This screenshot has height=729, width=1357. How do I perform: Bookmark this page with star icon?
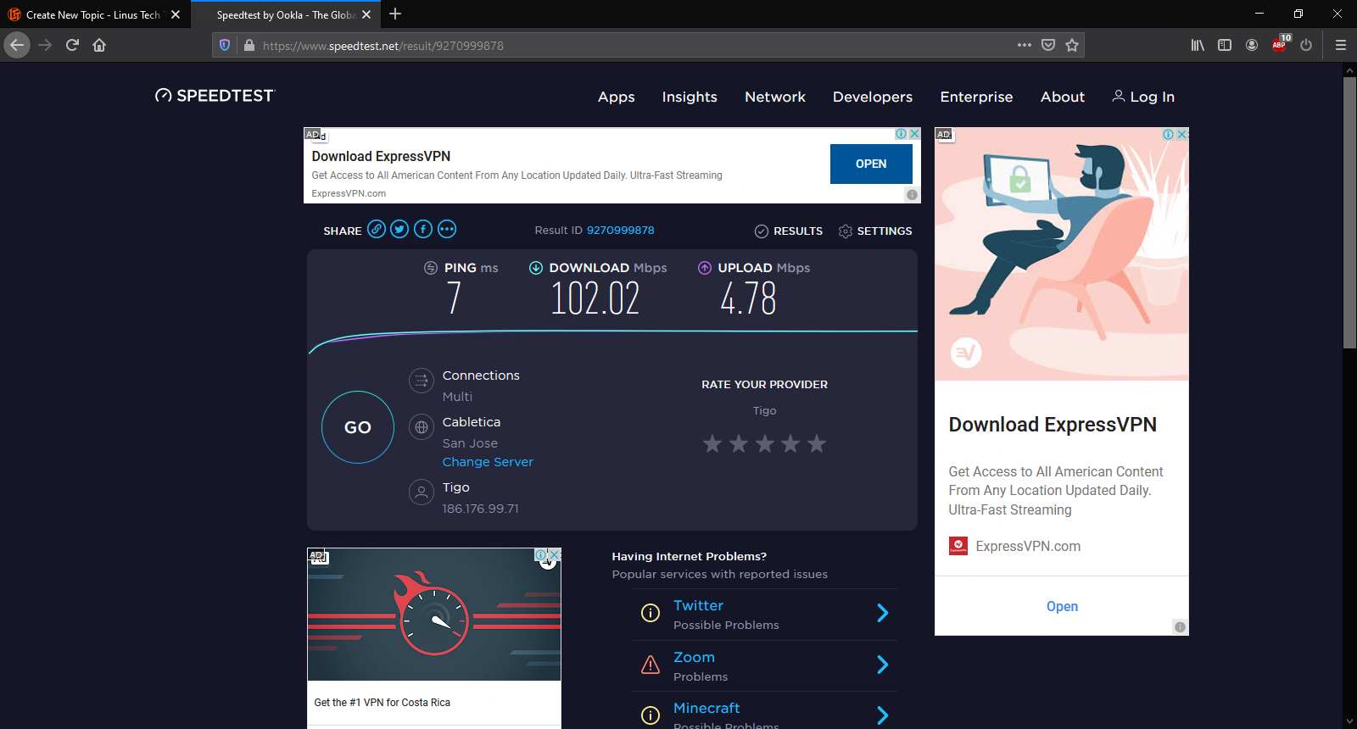click(x=1072, y=45)
